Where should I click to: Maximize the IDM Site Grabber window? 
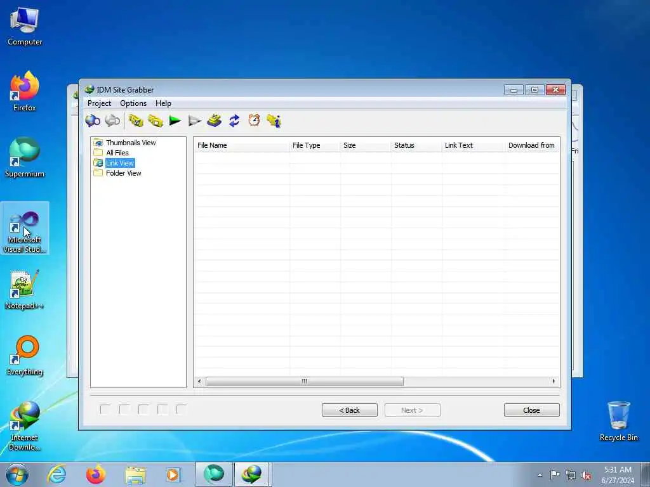534,90
